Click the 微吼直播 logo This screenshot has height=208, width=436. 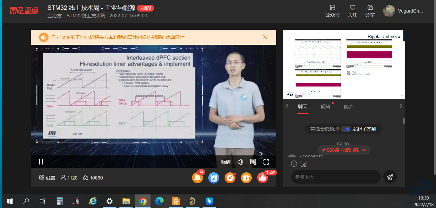click(24, 11)
